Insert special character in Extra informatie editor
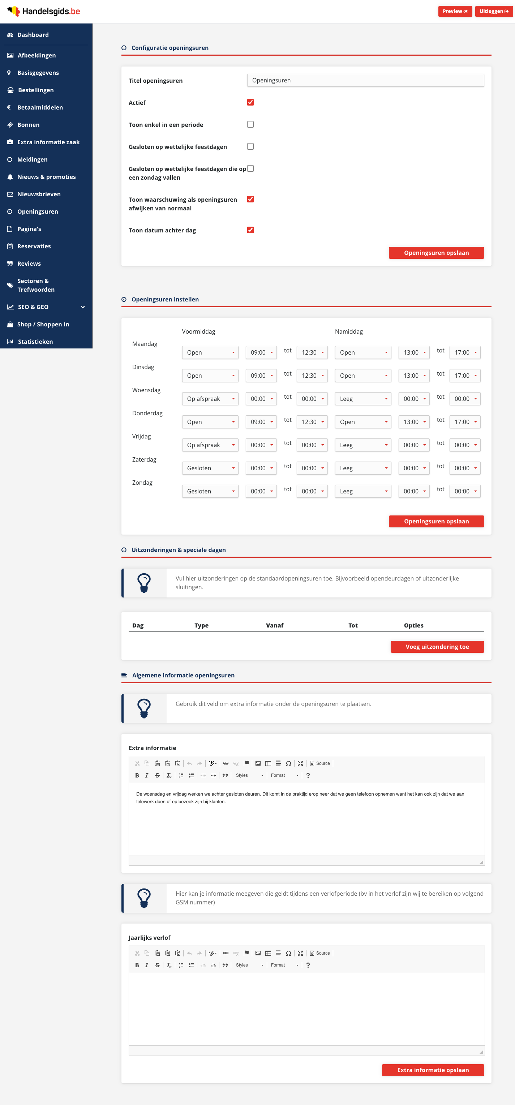The width and height of the screenshot is (515, 1105). point(289,763)
